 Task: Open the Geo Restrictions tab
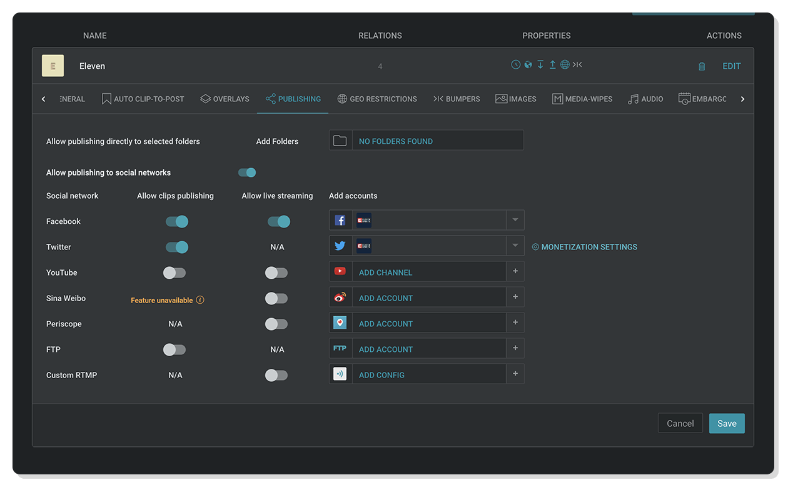pyautogui.click(x=377, y=99)
